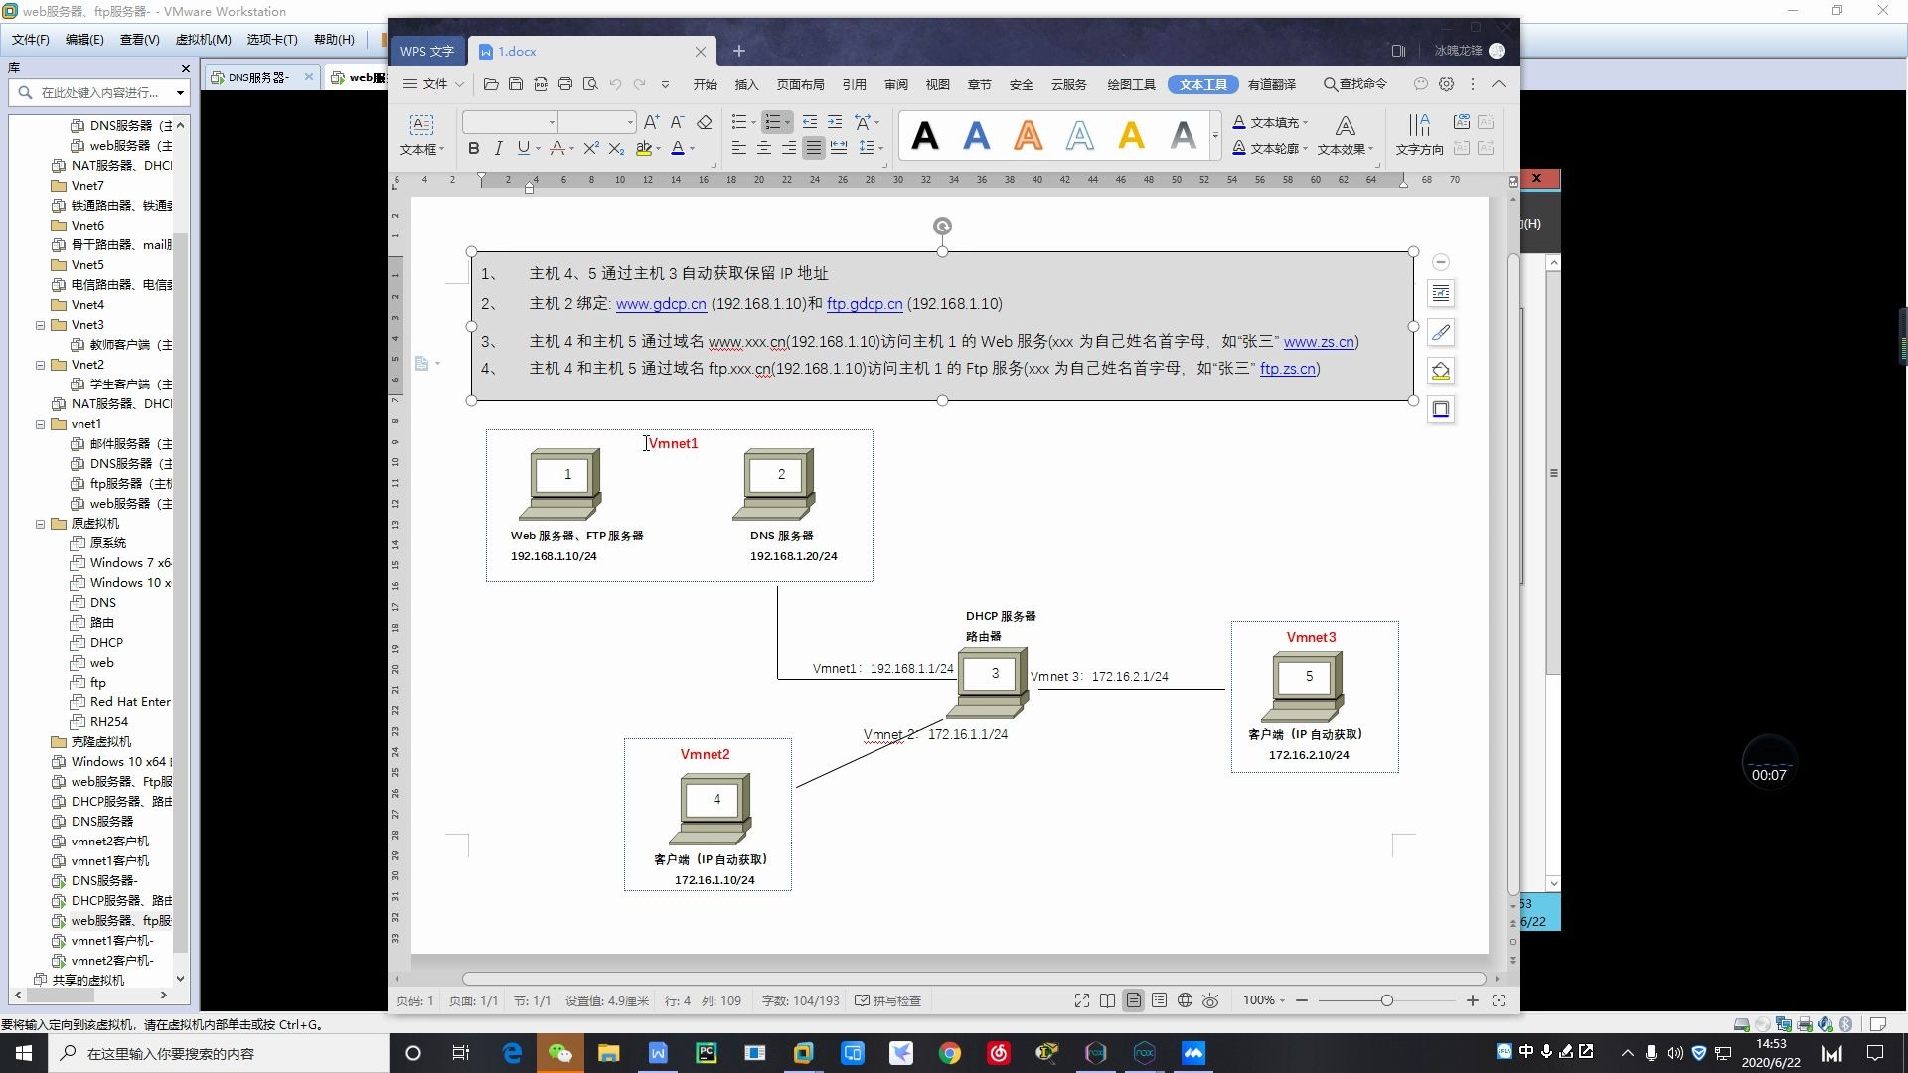Increase indent icon
Image resolution: width=1908 pixels, height=1073 pixels.
tap(835, 122)
